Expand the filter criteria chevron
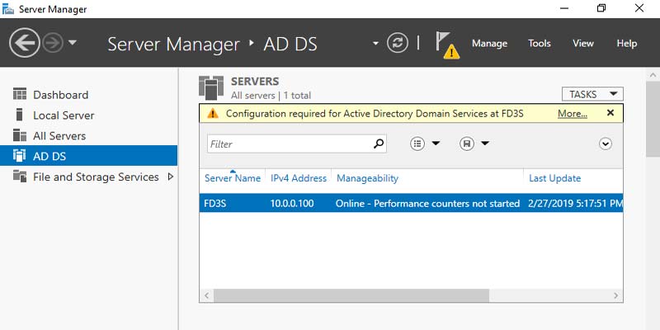Image resolution: width=660 pixels, height=330 pixels. coord(606,144)
